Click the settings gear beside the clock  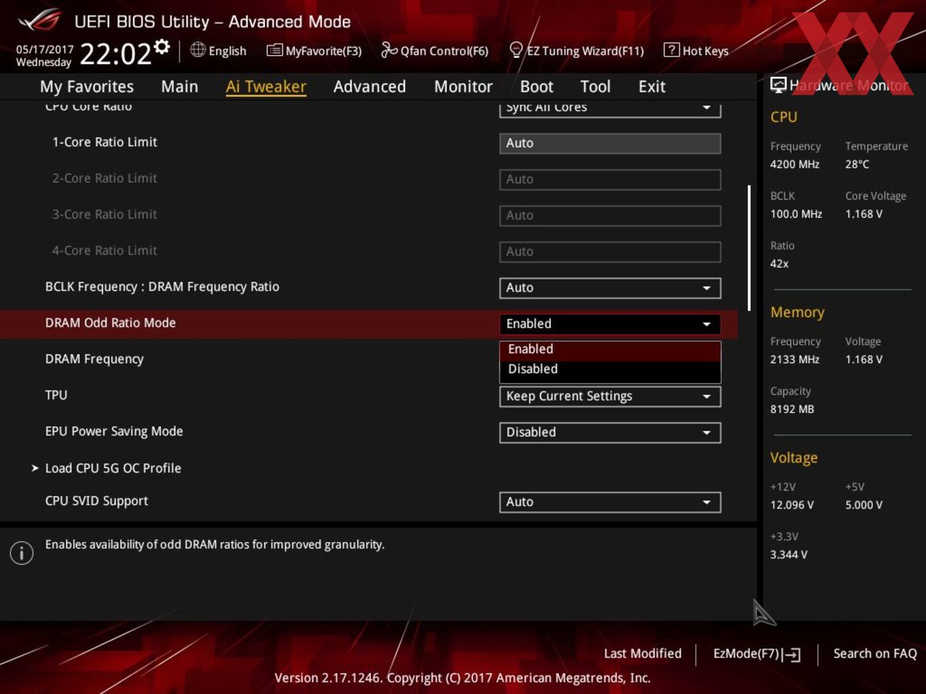pyautogui.click(x=161, y=46)
